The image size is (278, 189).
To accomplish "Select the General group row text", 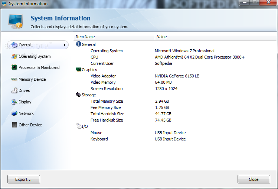I will (x=89, y=44).
